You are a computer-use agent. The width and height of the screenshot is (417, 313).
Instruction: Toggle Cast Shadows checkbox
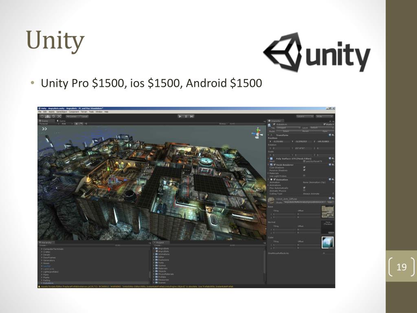coord(304,167)
